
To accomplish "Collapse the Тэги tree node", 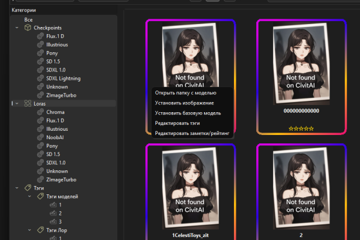I will tap(17, 188).
